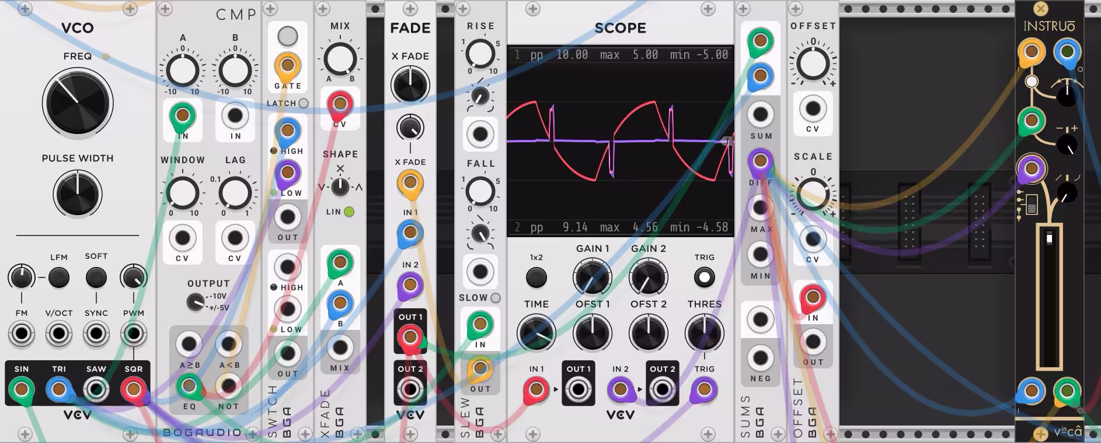This screenshot has height=443, width=1101.
Task: Click the VCO PWM input jack
Action: pos(134,334)
